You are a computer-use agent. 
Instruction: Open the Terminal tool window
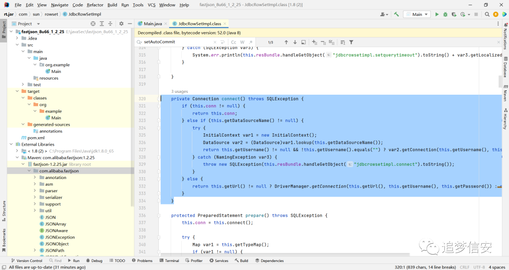pyautogui.click(x=169, y=261)
